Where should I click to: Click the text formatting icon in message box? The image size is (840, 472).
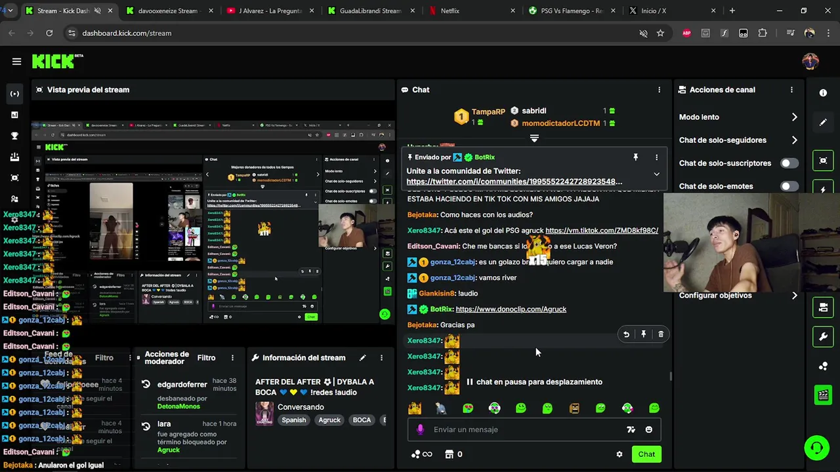tap(631, 429)
